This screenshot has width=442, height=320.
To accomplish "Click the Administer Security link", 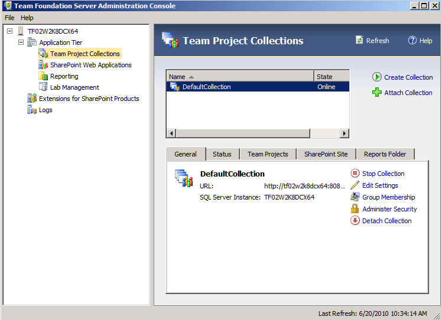I will (389, 209).
